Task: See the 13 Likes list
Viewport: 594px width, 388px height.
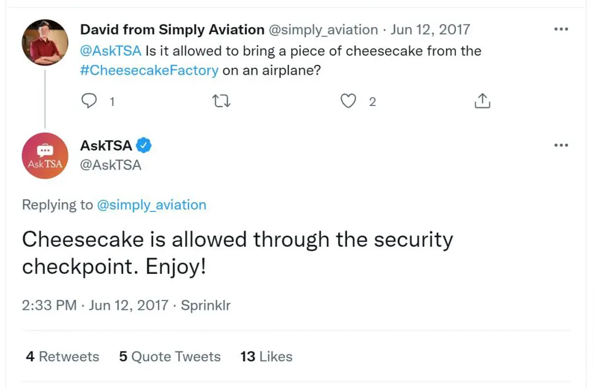Action: coord(266,357)
